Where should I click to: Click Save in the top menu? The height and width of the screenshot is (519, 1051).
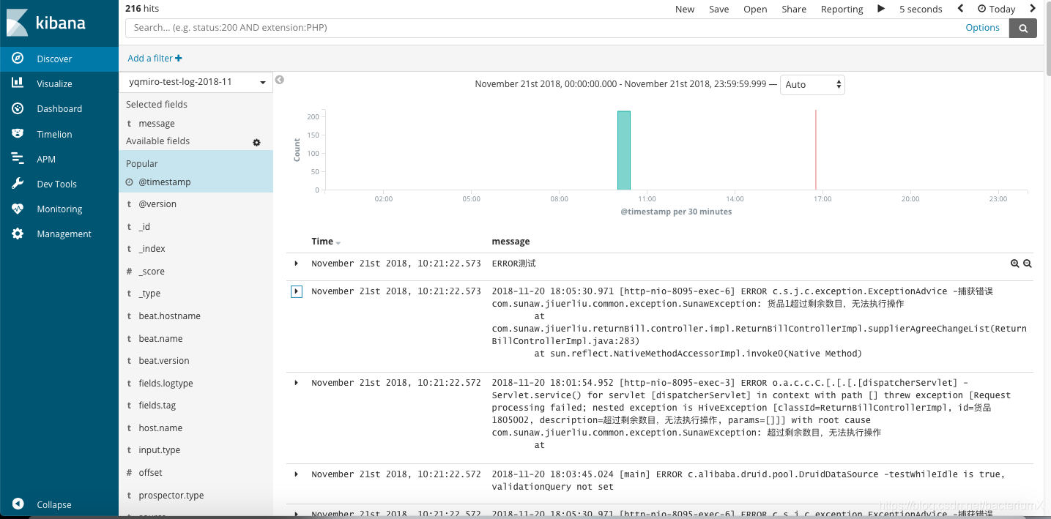[718, 9]
